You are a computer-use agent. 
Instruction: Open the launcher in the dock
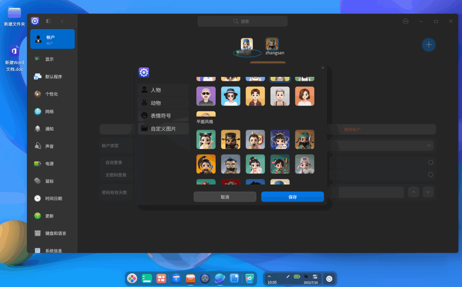click(x=132, y=278)
